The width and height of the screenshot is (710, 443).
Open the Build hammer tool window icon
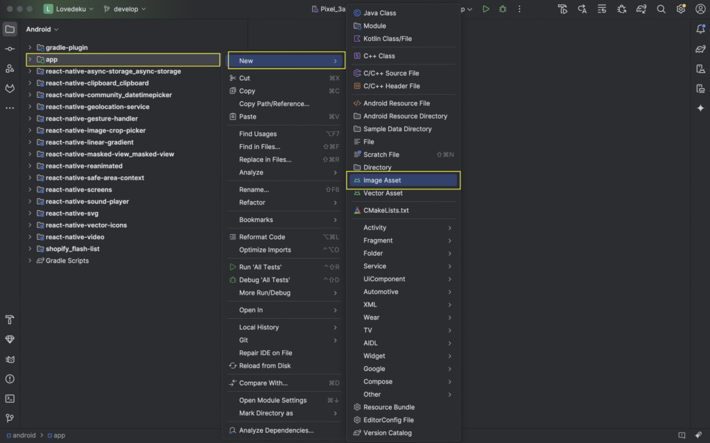click(10, 320)
